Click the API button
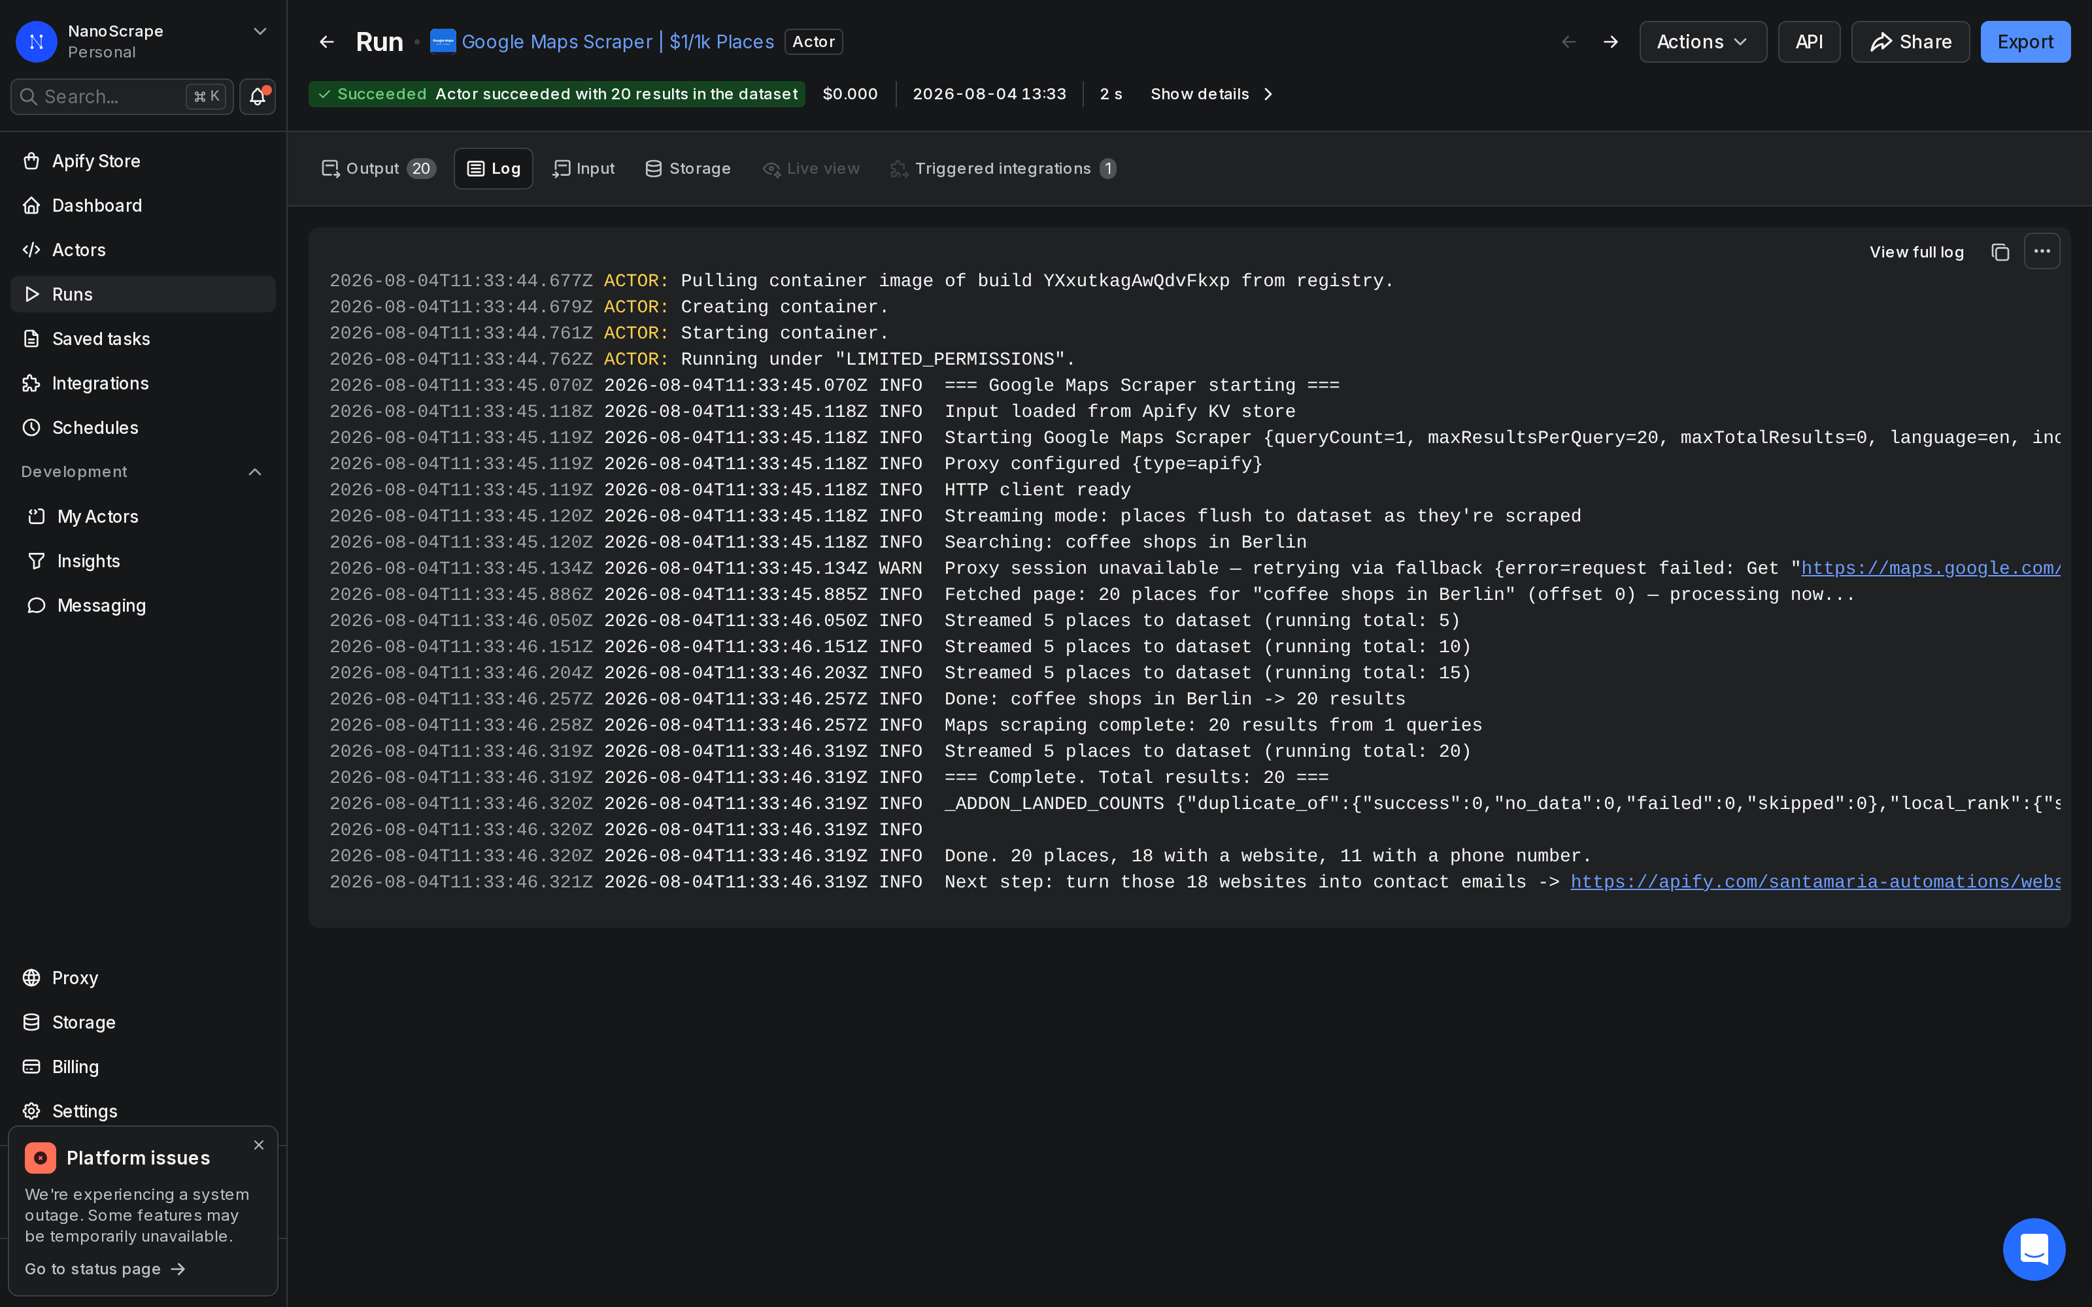The height and width of the screenshot is (1307, 2092). pos(1808,41)
